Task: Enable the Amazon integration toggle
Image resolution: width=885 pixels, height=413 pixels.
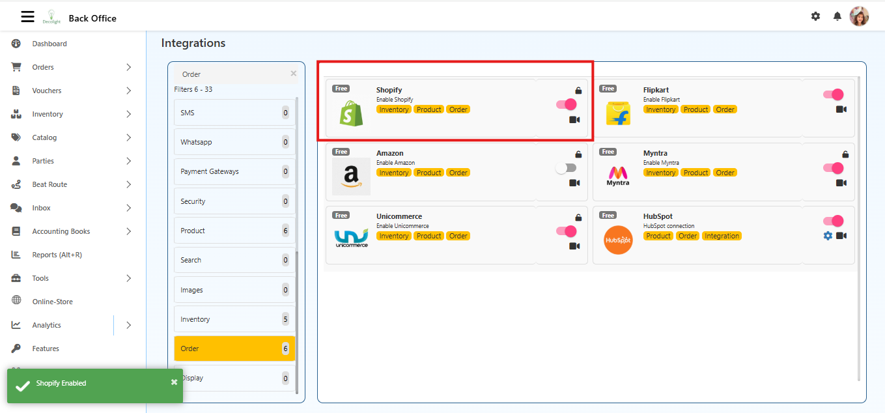Action: (x=566, y=167)
